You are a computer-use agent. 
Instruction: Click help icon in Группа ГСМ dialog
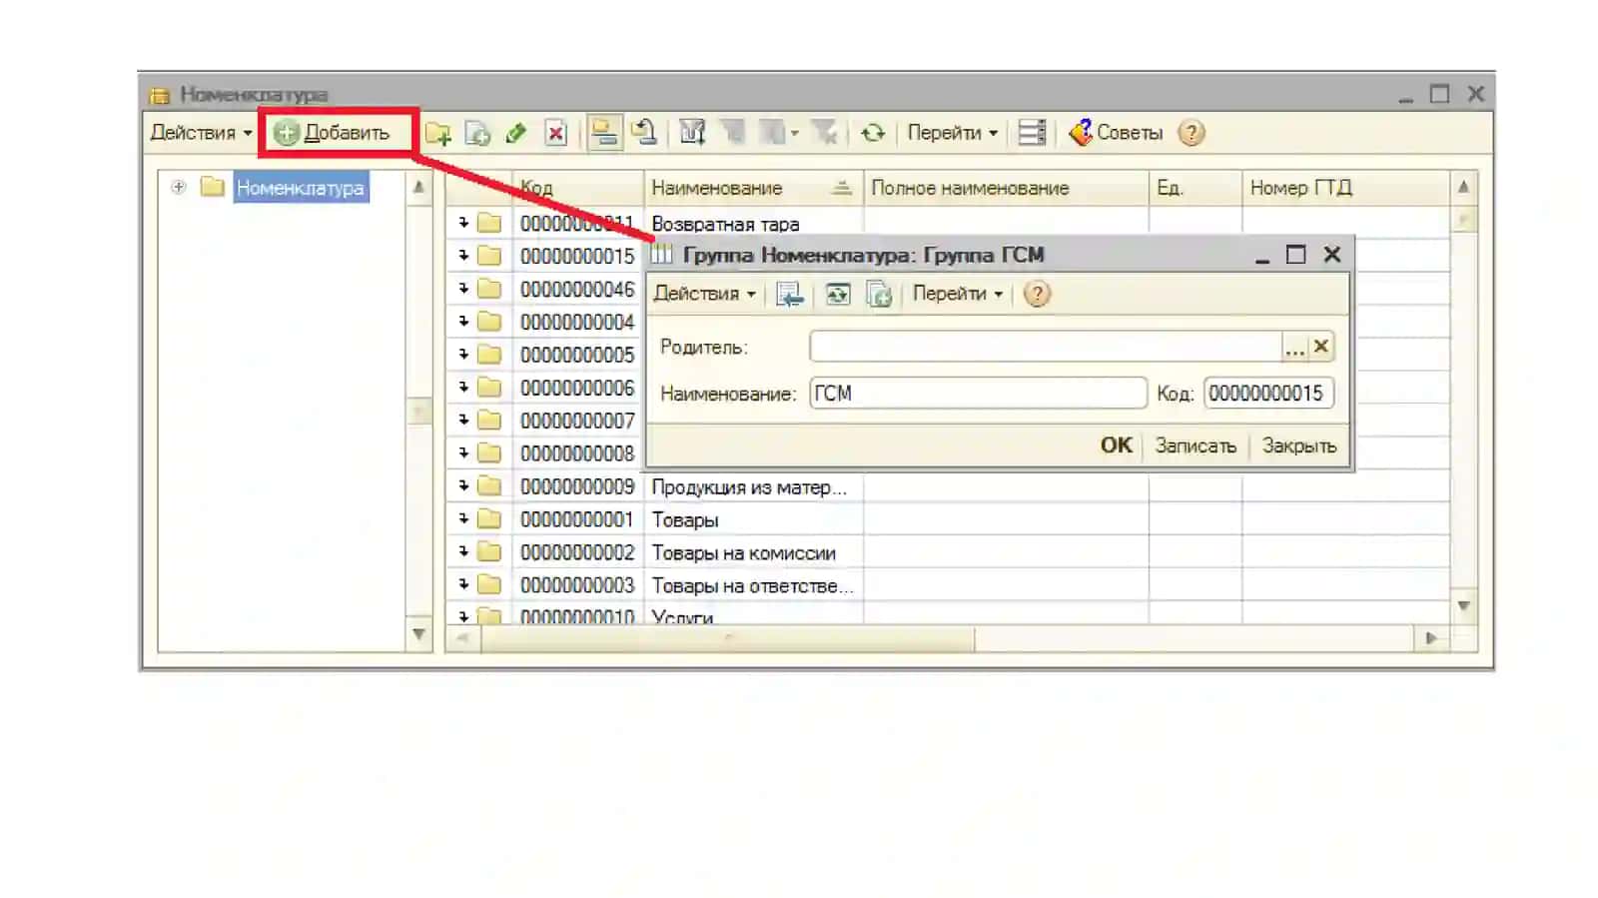point(1038,294)
